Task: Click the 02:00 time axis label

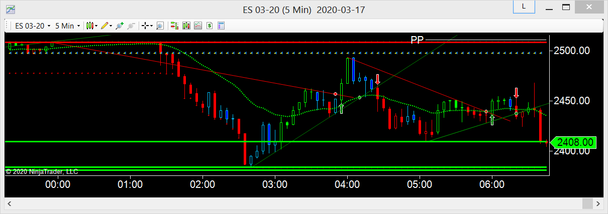Action: point(202,184)
